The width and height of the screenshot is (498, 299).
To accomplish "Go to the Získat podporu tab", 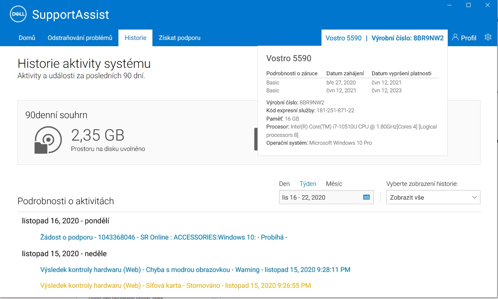I will click(179, 38).
